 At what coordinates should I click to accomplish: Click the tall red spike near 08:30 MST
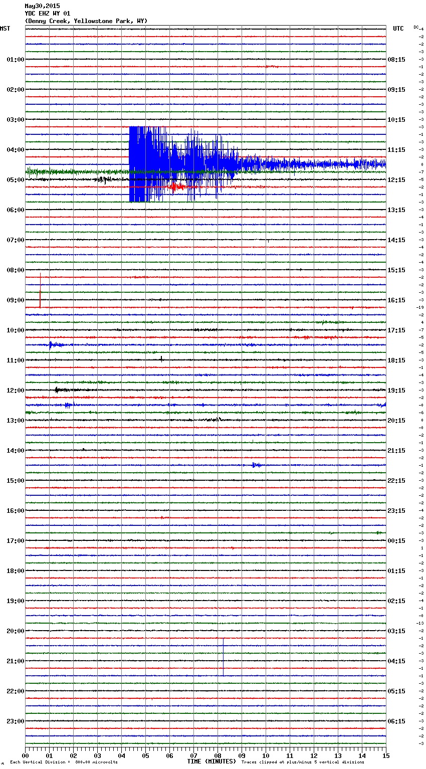click(x=41, y=290)
